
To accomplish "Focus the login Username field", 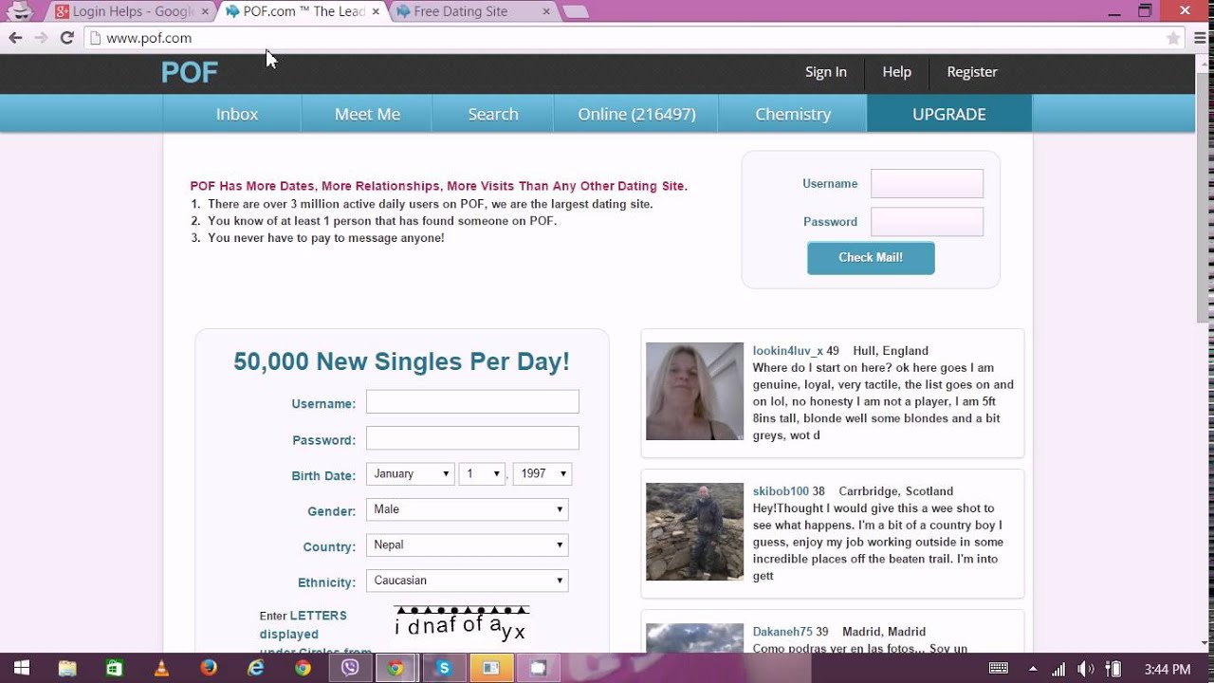I will pyautogui.click(x=927, y=184).
